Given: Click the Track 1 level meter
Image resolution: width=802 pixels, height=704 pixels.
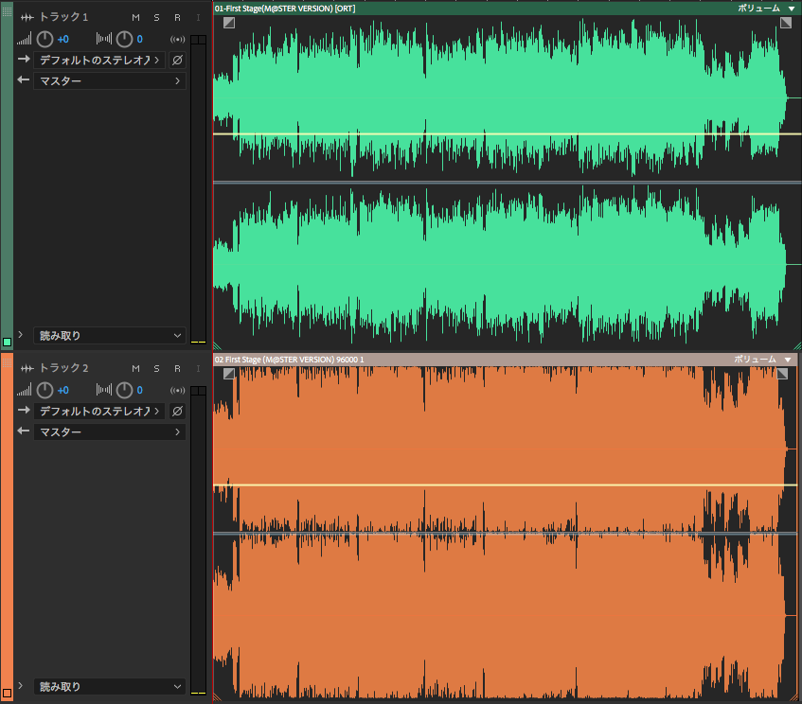Looking at the screenshot, I should [199, 189].
